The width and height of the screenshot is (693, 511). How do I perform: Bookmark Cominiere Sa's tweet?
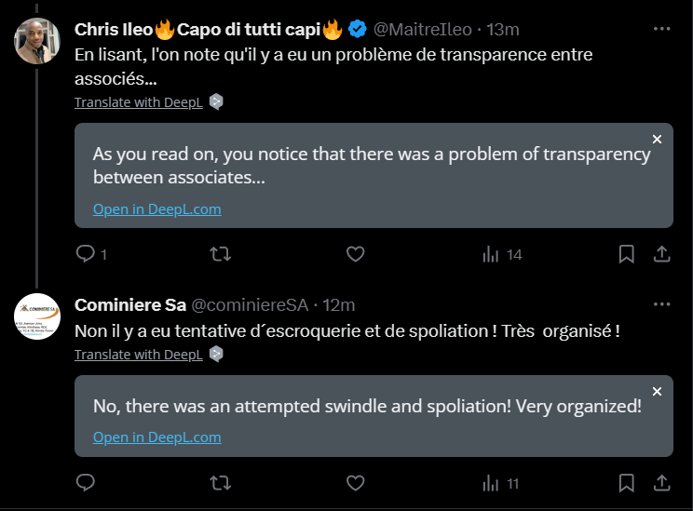pyautogui.click(x=626, y=483)
